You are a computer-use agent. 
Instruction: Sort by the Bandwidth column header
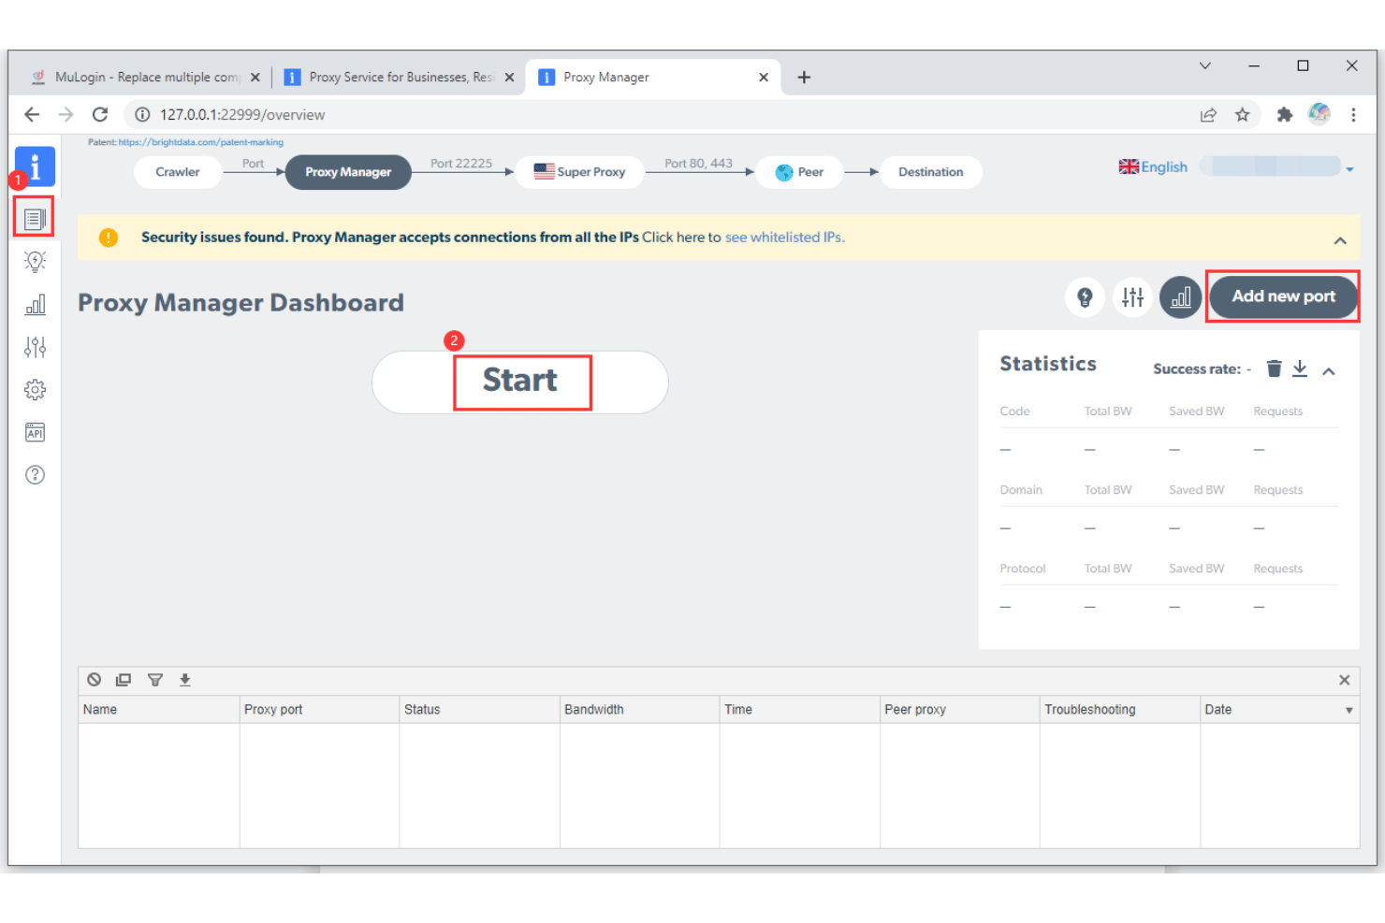[639, 710]
